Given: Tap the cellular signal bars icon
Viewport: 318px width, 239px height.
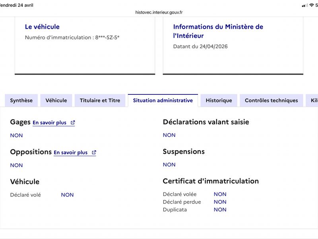Looking at the screenshot, I should pos(305,5).
